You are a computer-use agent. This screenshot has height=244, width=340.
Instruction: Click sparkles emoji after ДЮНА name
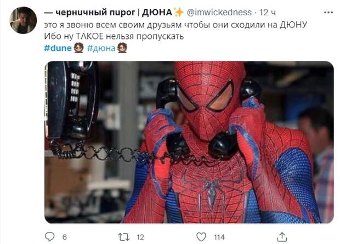point(179,13)
